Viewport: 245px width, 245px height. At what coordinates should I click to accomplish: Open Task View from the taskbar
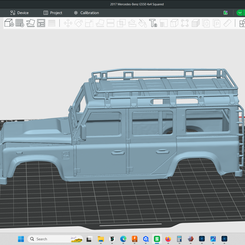tap(89, 239)
